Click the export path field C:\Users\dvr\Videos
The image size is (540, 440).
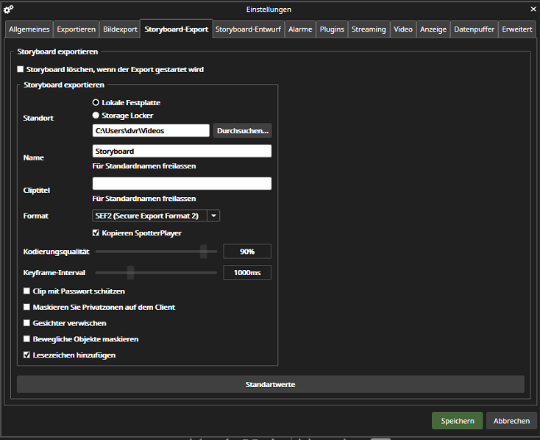(x=151, y=130)
